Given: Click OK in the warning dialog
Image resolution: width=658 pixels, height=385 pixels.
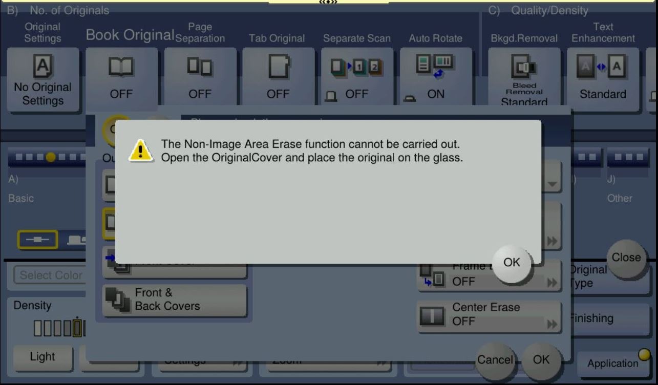Looking at the screenshot, I should tap(512, 263).
